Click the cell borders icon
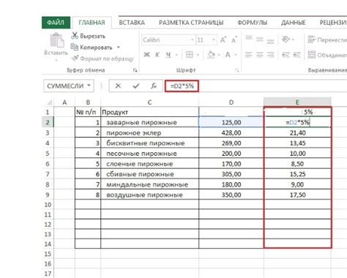The height and width of the screenshot is (278, 347). (x=190, y=55)
